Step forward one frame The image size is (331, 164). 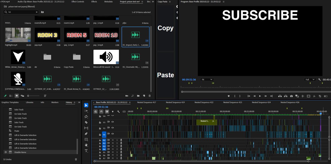click(265, 96)
